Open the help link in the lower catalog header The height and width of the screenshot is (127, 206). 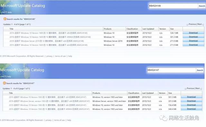[9, 77]
